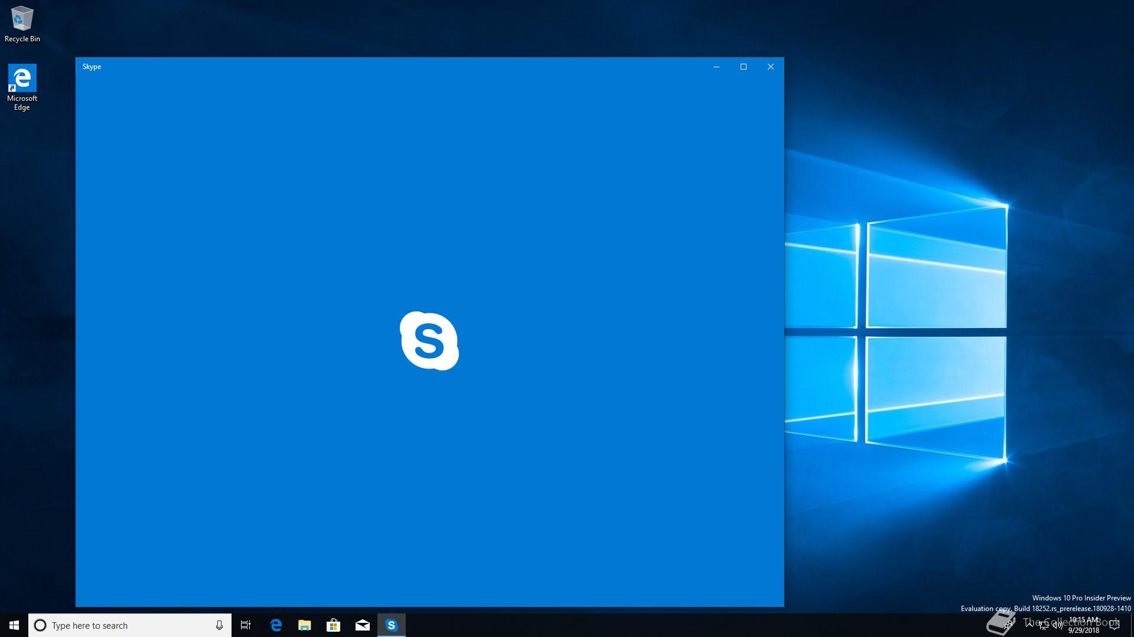Open the Mail app from the taskbar
This screenshot has height=637, width=1134.
coord(363,625)
